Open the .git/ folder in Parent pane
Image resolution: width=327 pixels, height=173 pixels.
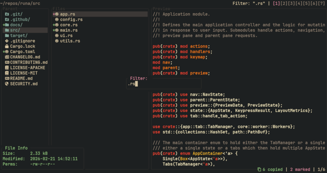[16, 14]
